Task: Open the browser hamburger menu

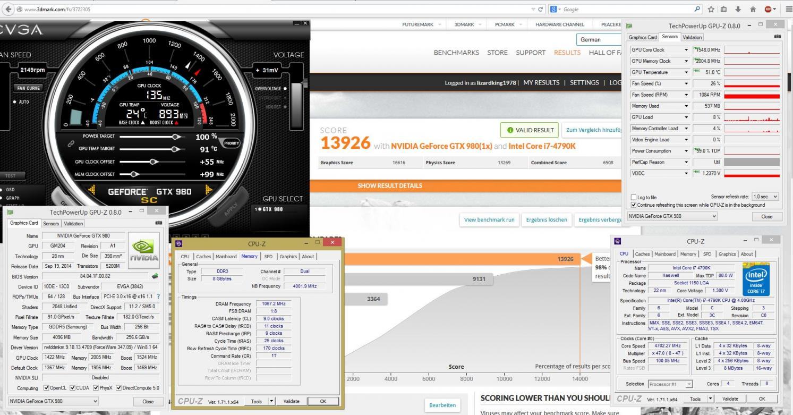Action: (788, 9)
